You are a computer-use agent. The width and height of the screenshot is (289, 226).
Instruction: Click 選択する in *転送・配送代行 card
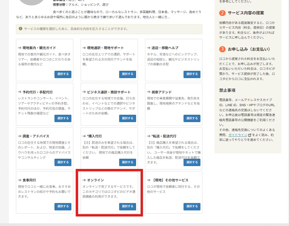pos(192,162)
